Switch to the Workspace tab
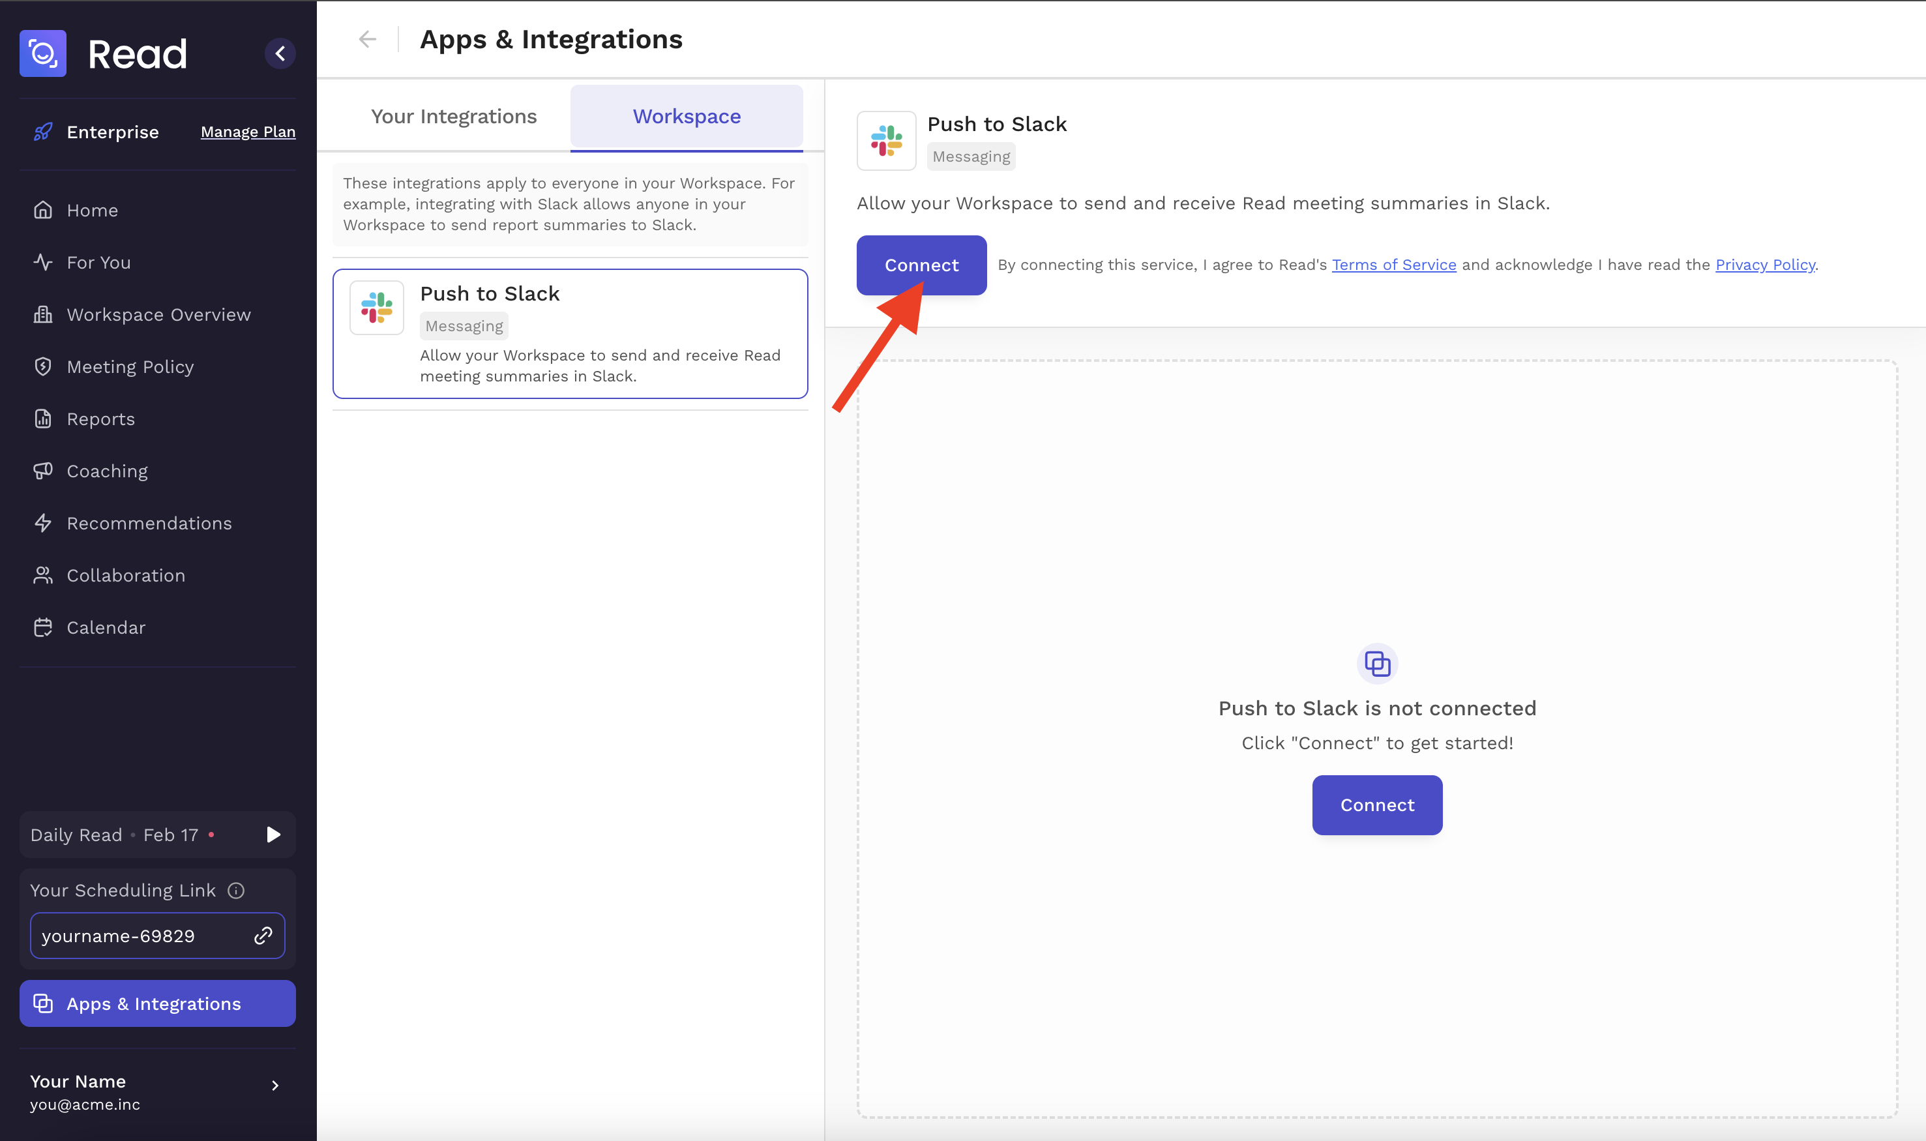 click(x=687, y=116)
